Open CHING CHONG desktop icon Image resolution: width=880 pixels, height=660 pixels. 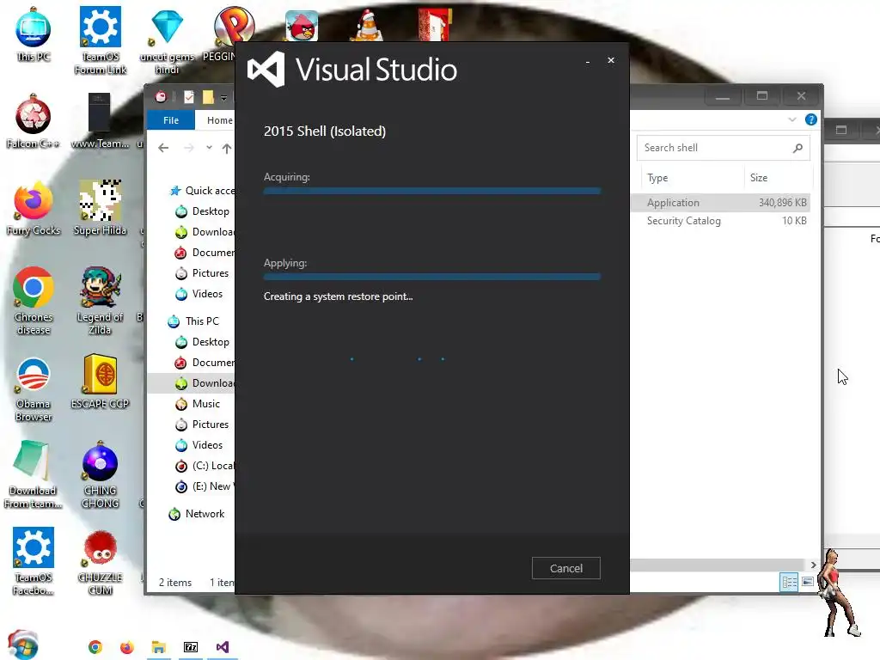point(100,475)
